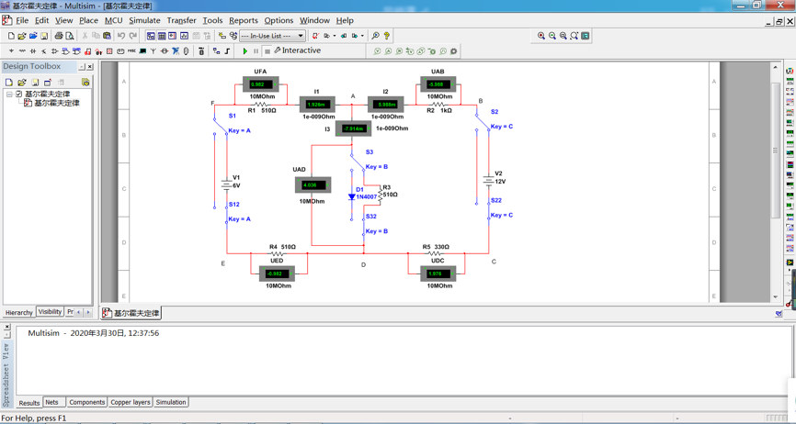796x424 pixels.
Task: Click the Help question mark icon
Action: point(387,36)
